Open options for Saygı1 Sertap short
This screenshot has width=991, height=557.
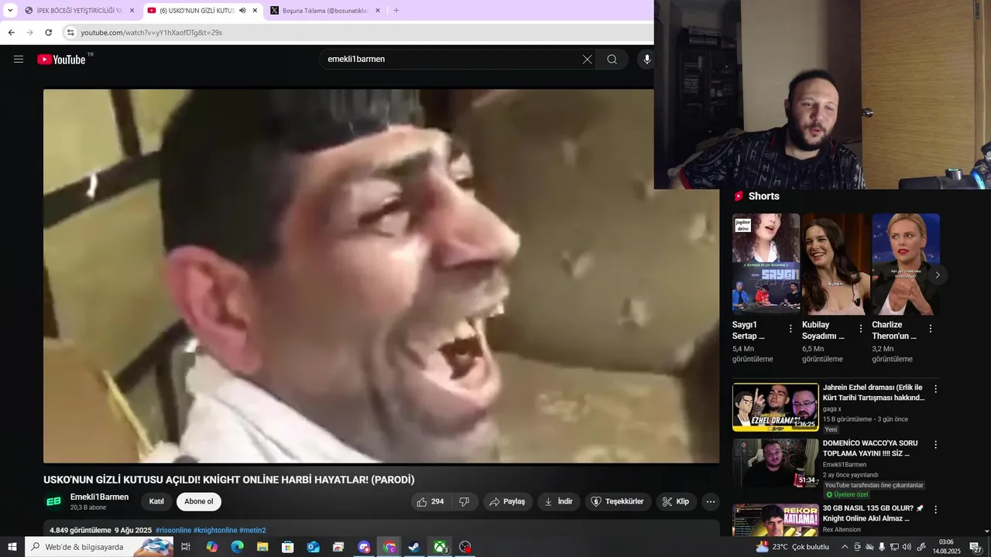(x=790, y=329)
